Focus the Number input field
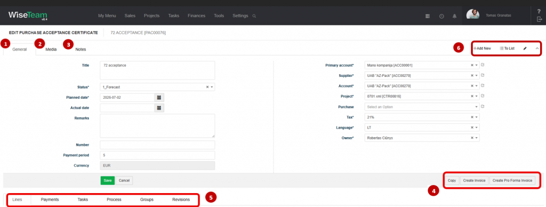 point(157,145)
